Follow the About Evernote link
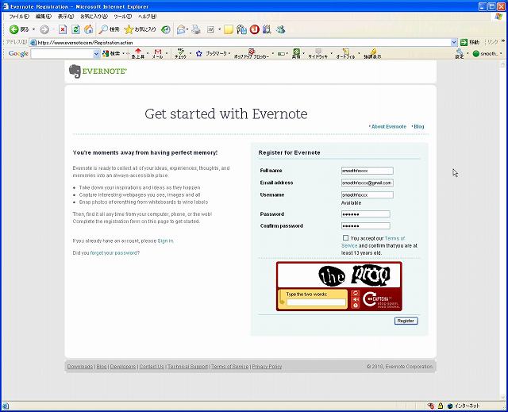This screenshot has width=508, height=412. coord(388,127)
